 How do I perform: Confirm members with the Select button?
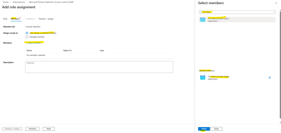coord(204,129)
